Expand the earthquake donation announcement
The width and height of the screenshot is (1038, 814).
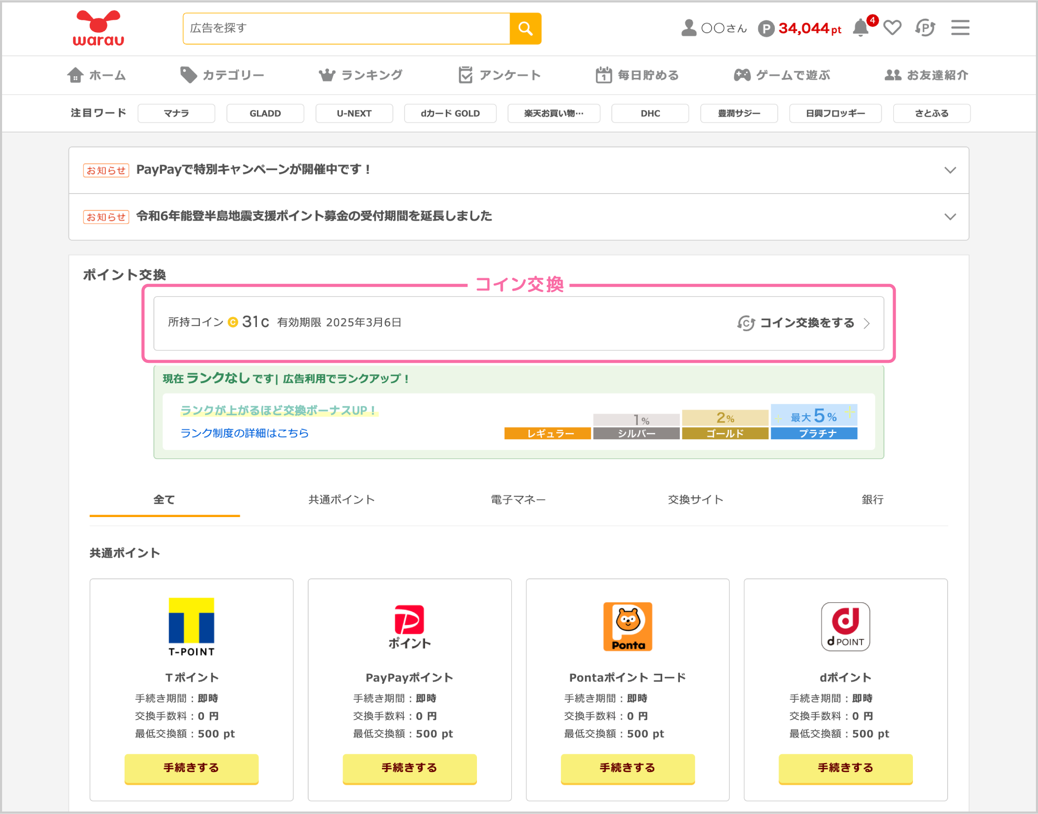[951, 216]
